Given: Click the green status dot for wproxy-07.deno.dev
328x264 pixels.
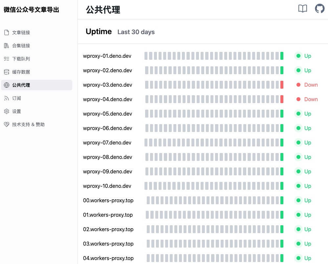Looking at the screenshot, I should pos(298,143).
